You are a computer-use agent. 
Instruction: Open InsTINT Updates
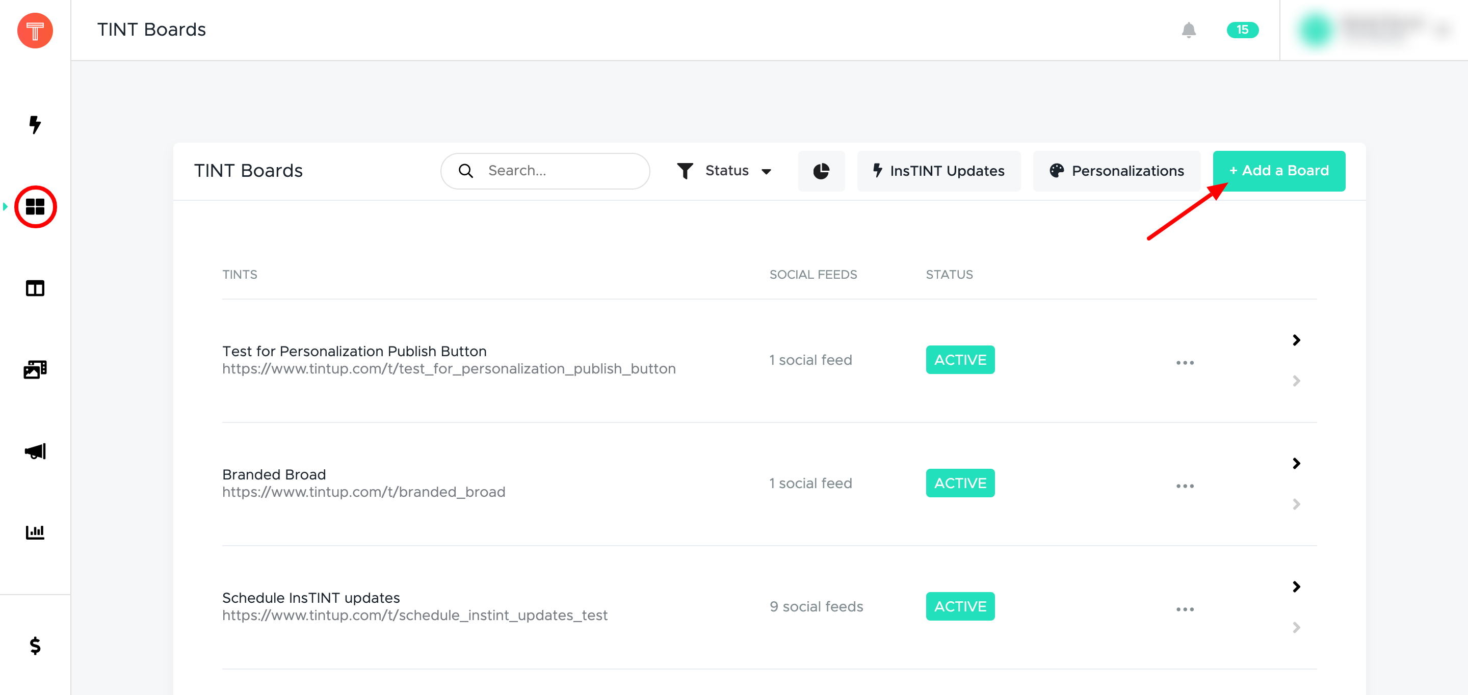(938, 171)
